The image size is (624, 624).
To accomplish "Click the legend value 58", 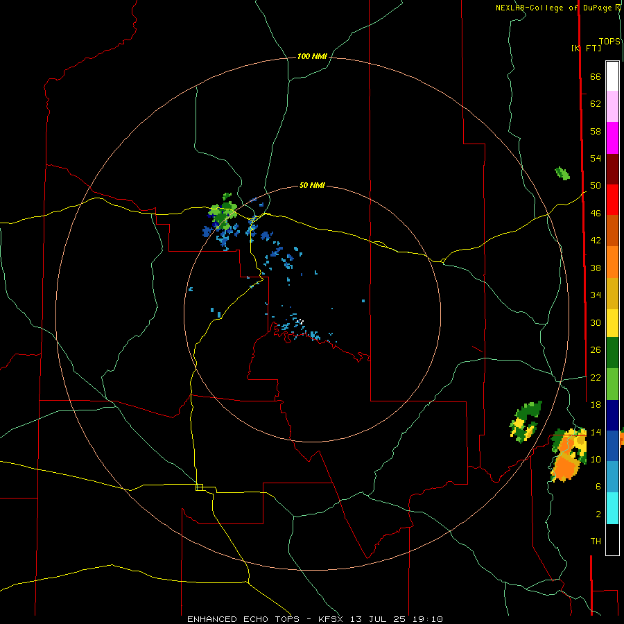I will tap(596, 131).
